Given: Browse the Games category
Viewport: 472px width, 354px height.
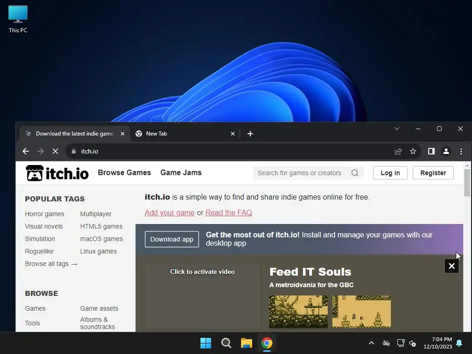Looking at the screenshot, I should (35, 308).
